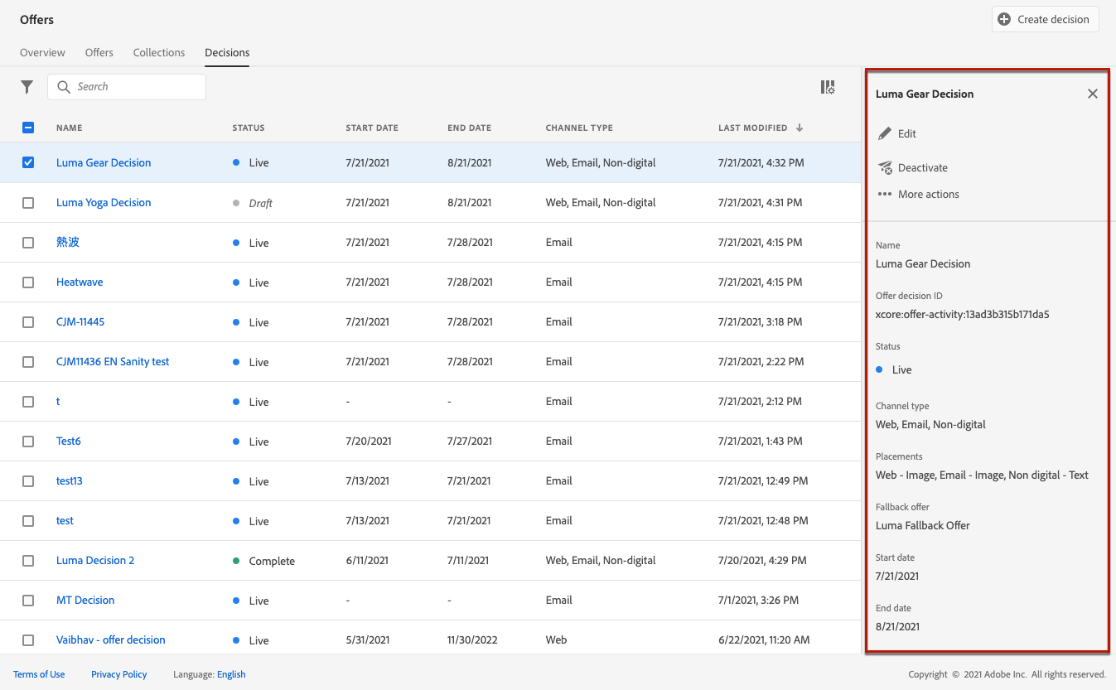Click the Edit pencil icon
The width and height of the screenshot is (1116, 690).
click(885, 133)
